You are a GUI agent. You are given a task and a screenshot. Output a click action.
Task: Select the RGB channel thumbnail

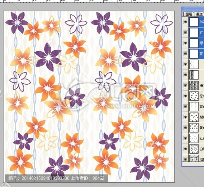194,22
